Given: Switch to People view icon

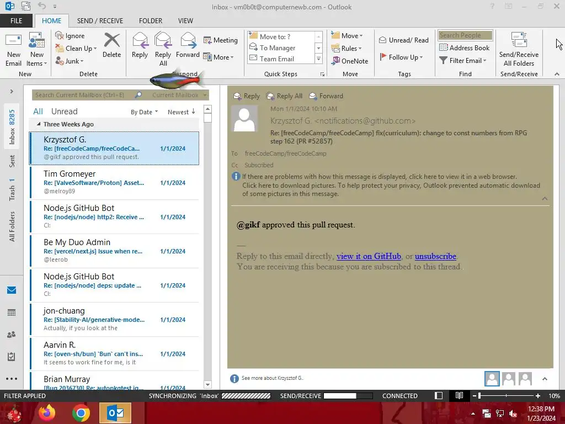Looking at the screenshot, I should 12,335.
